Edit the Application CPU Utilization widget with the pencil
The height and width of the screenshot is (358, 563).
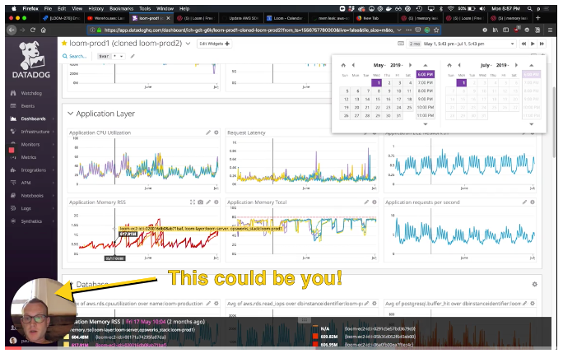pyautogui.click(x=208, y=133)
